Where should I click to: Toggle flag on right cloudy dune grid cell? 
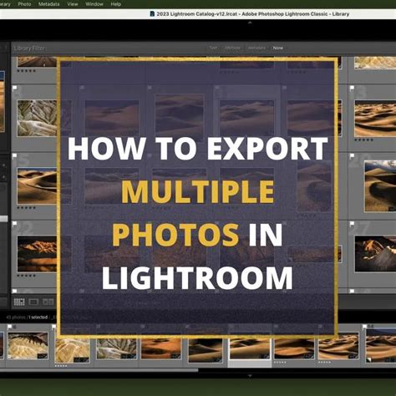(352, 155)
